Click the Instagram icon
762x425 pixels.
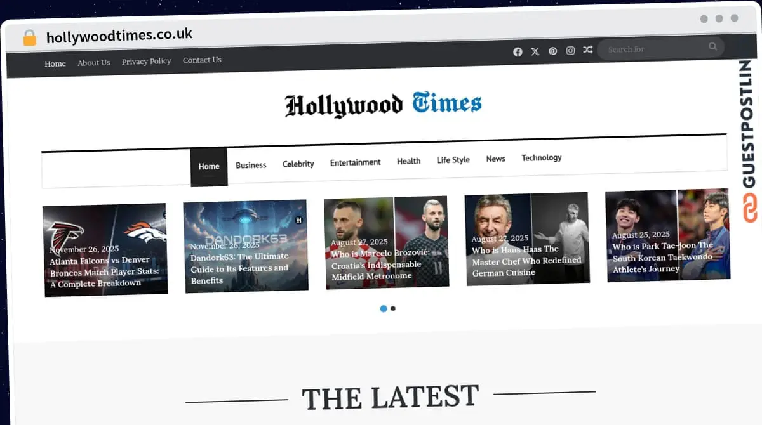[570, 51]
